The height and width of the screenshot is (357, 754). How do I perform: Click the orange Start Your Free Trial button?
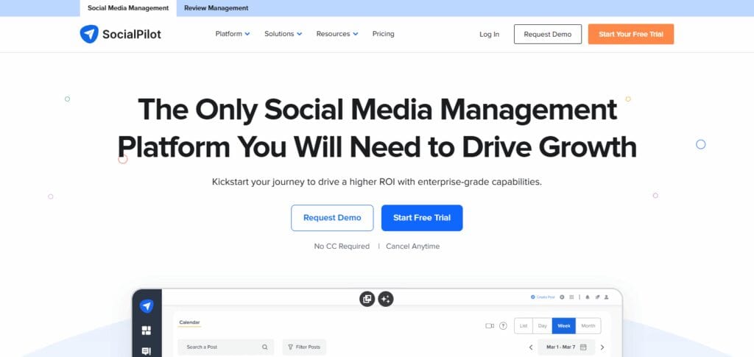(631, 34)
